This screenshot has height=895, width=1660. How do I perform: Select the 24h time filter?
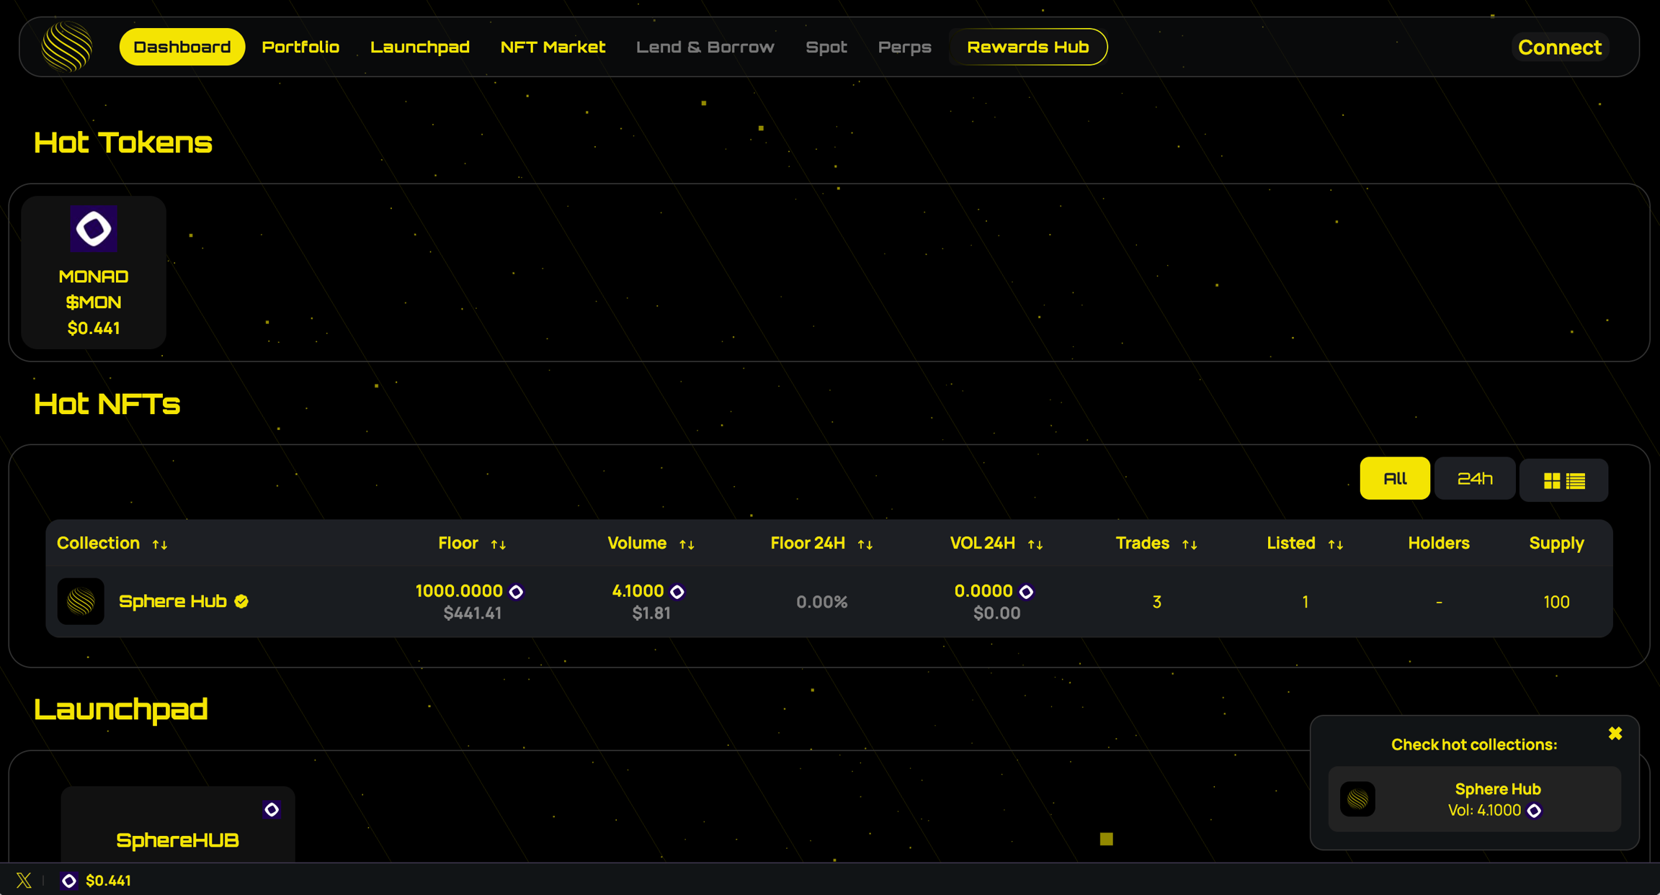tap(1474, 478)
